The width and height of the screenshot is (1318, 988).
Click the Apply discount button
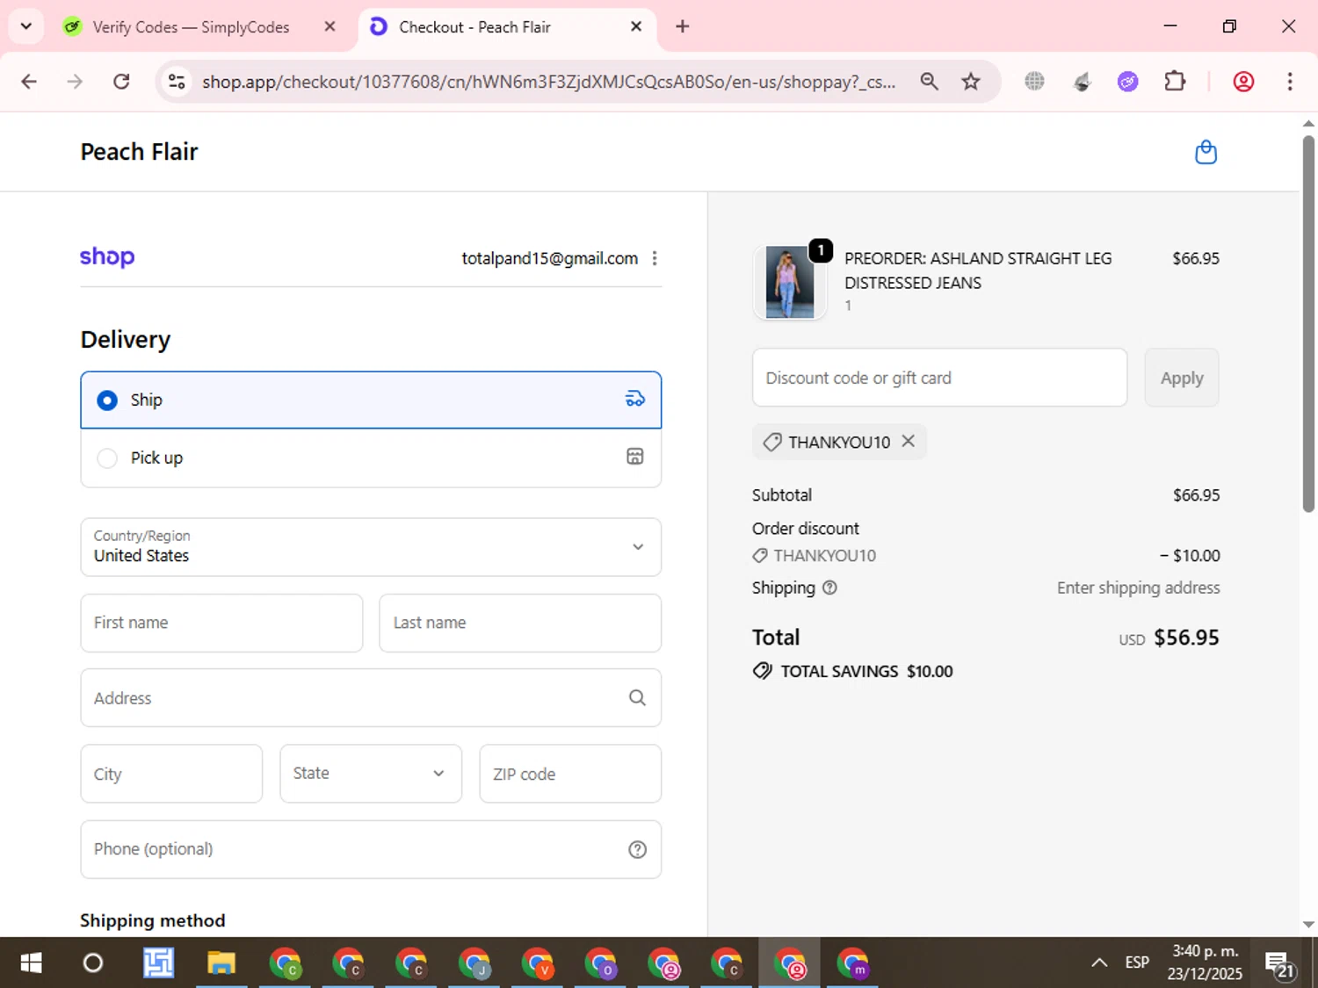(x=1182, y=378)
